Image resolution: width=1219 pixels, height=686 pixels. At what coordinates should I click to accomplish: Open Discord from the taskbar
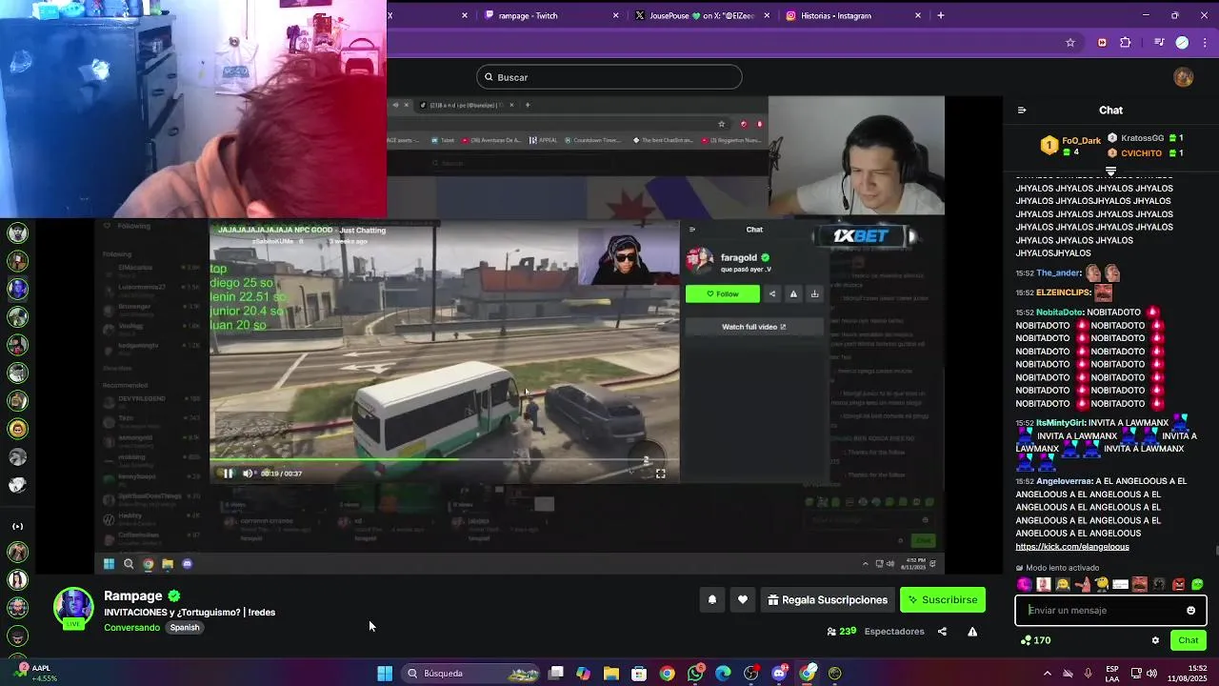coord(780,674)
